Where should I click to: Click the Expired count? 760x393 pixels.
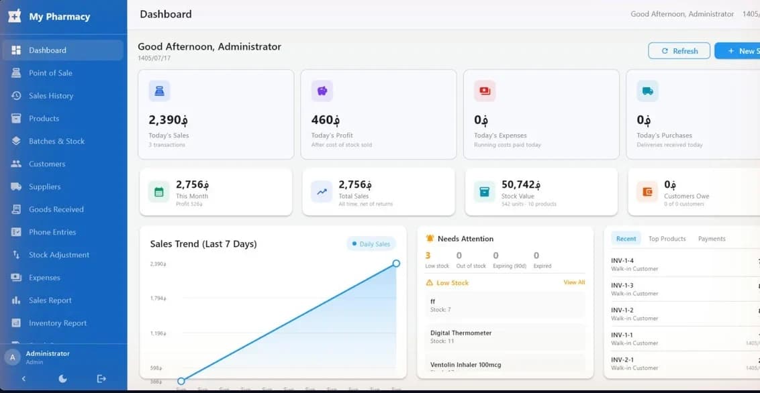pos(536,256)
